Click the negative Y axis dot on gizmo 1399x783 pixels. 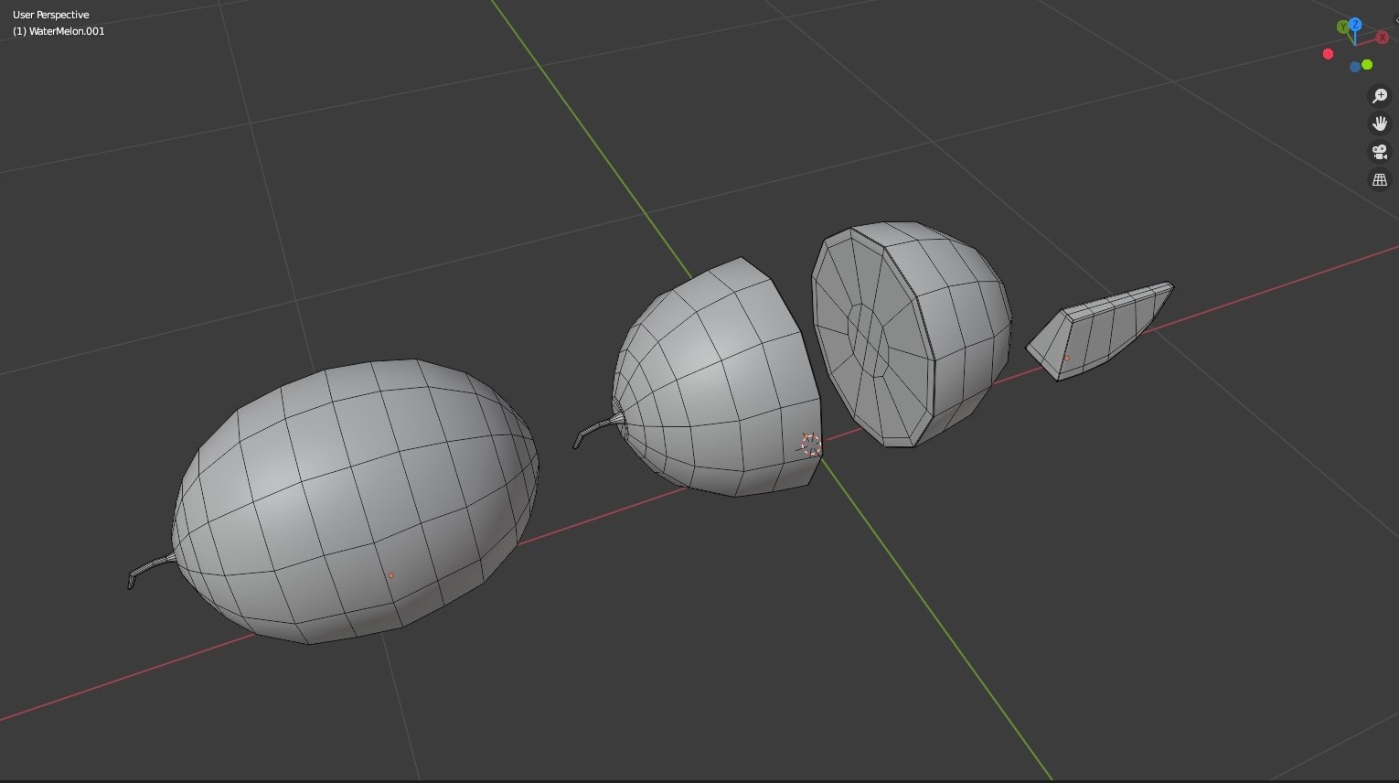pos(1366,65)
